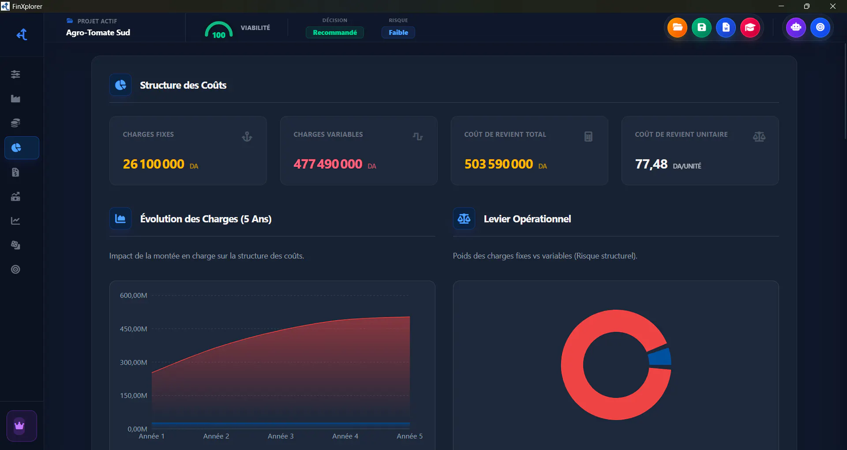The width and height of the screenshot is (847, 450).
Task: Click the blue fixed charges donut segment
Action: [x=660, y=357]
